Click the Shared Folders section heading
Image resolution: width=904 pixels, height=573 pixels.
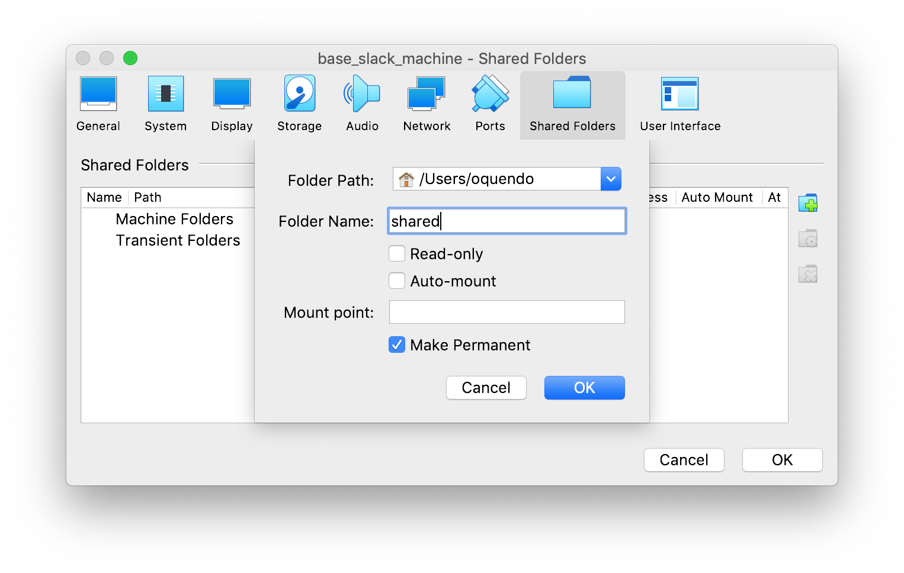[134, 165]
